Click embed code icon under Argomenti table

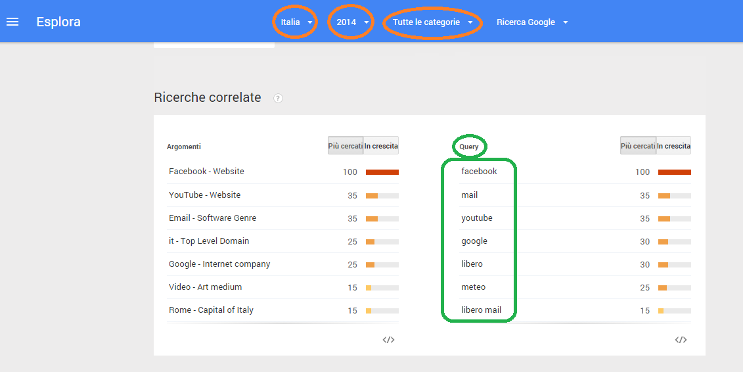(388, 340)
